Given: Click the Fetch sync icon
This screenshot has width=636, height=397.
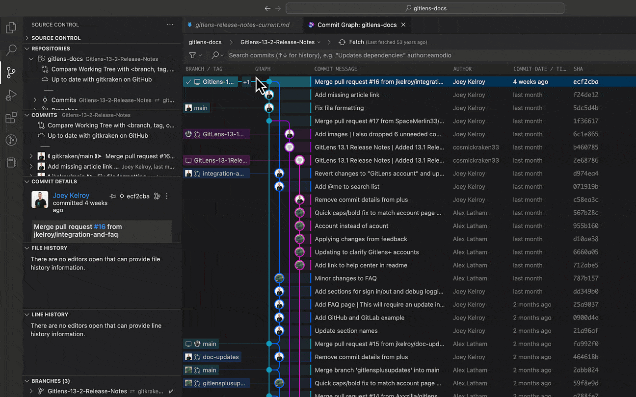Looking at the screenshot, I should pyautogui.click(x=342, y=42).
